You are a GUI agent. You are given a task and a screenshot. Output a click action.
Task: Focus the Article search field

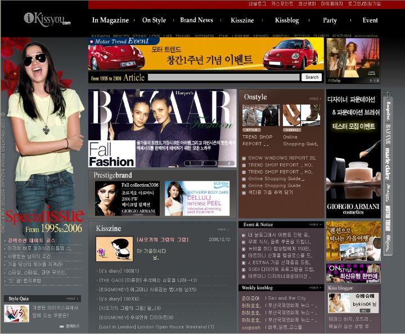pyautogui.click(x=224, y=77)
